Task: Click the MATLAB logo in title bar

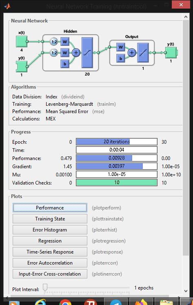Action: [x=7, y=6]
